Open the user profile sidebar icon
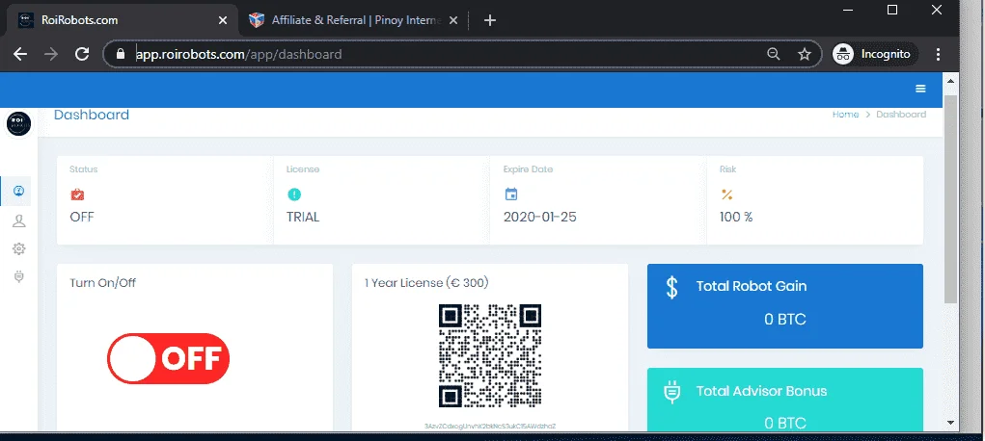This screenshot has width=985, height=441. [x=19, y=220]
